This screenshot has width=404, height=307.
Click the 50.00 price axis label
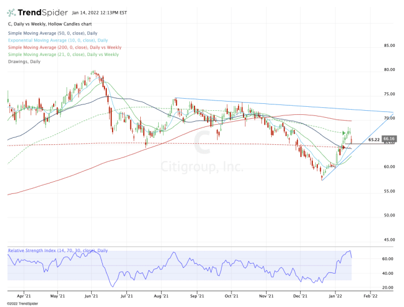(x=389, y=215)
